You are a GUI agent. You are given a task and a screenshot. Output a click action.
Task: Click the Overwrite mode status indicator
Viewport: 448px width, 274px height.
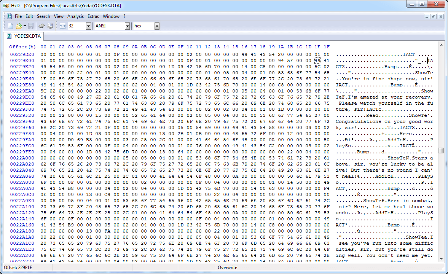[x=227, y=268]
